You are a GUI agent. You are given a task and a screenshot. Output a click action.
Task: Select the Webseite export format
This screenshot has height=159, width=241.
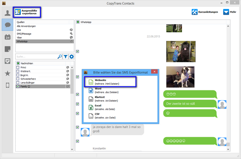click(109, 82)
